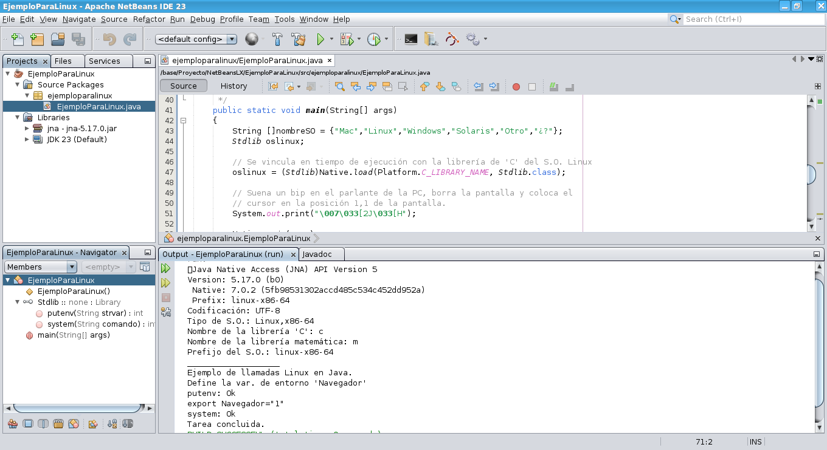Toggle Show Non-Public Members lock filter in Navigator

click(58, 424)
